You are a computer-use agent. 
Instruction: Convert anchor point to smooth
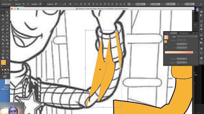click(28, 4)
